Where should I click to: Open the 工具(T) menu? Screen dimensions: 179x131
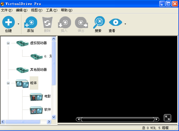52,10
